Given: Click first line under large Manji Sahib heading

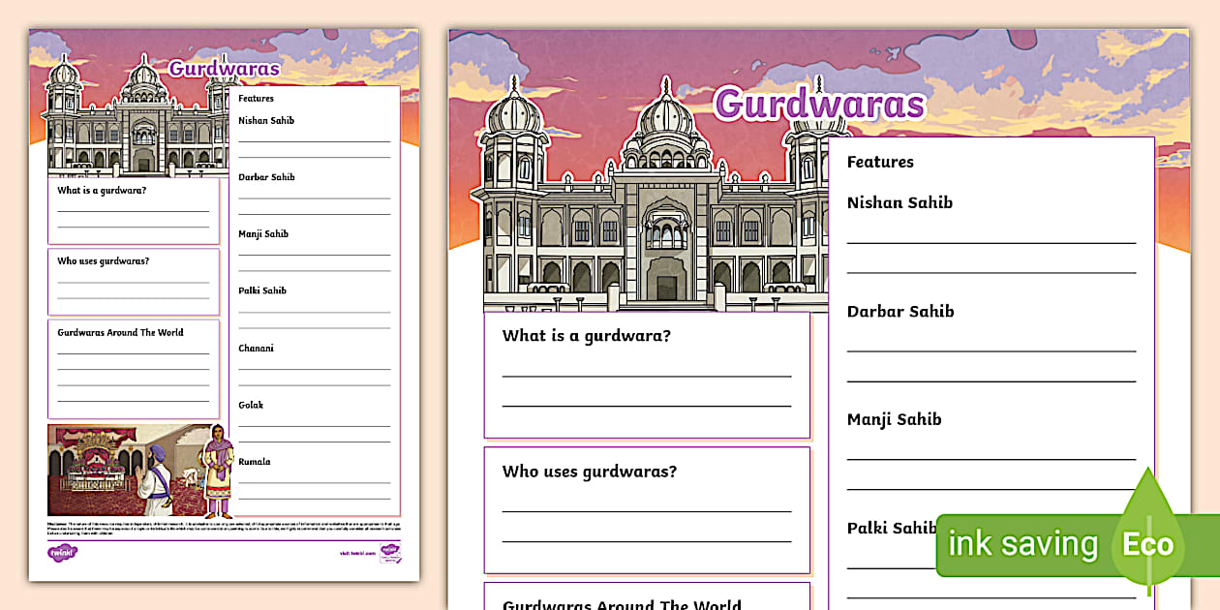Looking at the screenshot, I should tap(991, 457).
